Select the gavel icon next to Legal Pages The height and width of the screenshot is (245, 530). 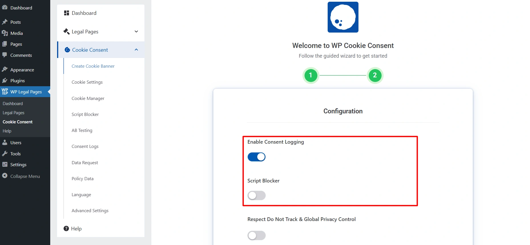(x=66, y=31)
